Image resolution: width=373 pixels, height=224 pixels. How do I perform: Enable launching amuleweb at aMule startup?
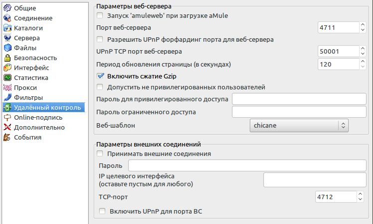click(x=100, y=15)
